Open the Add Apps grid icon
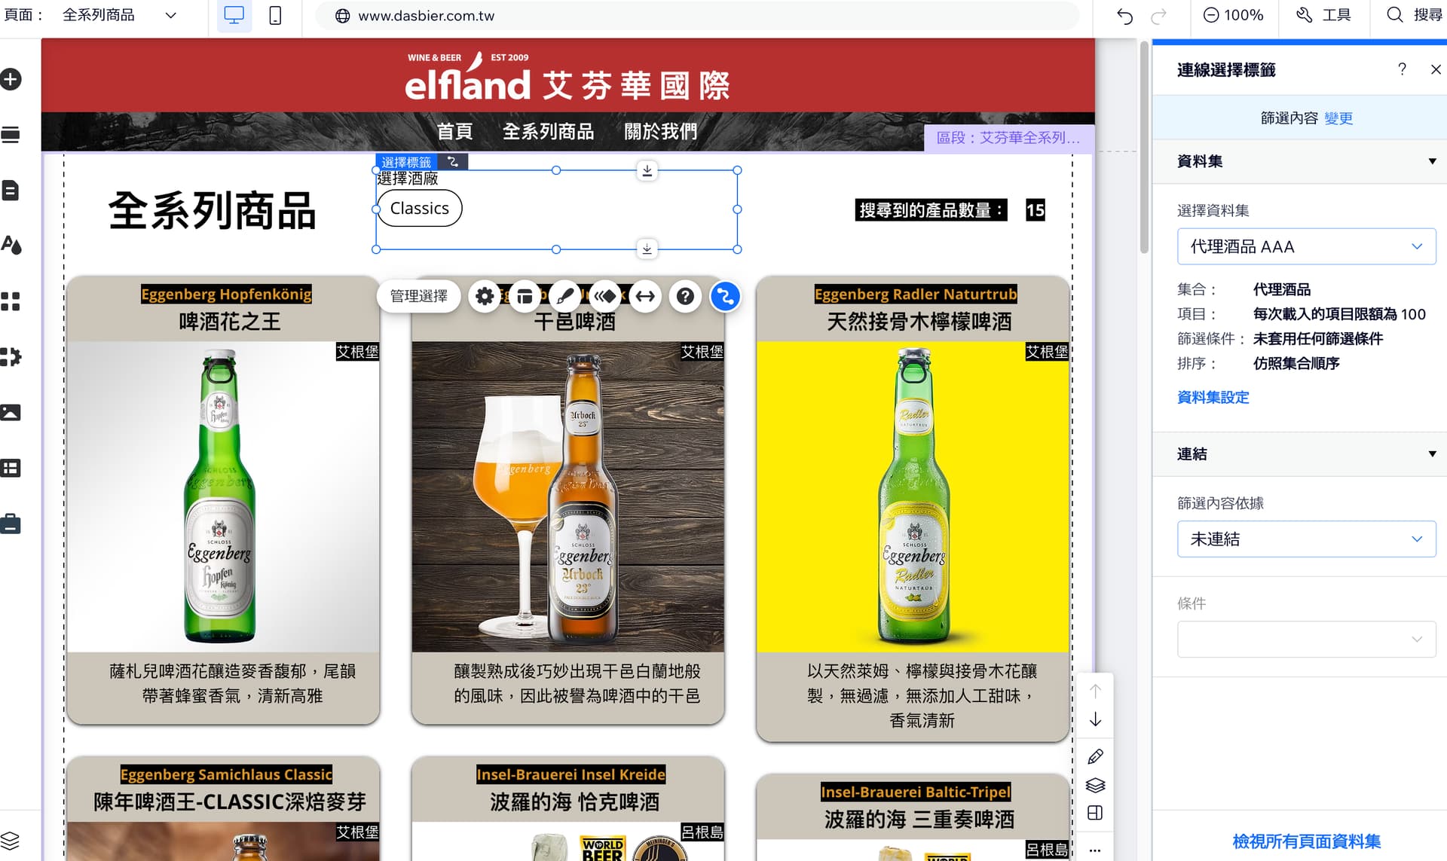 click(11, 301)
